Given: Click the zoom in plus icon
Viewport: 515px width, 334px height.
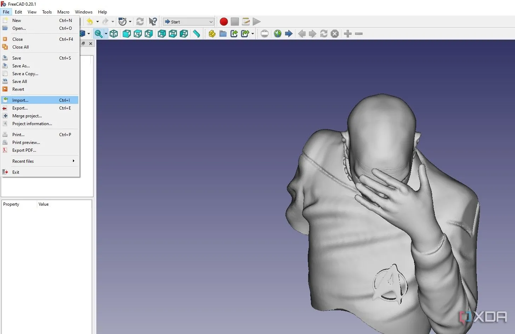Looking at the screenshot, I should point(348,34).
